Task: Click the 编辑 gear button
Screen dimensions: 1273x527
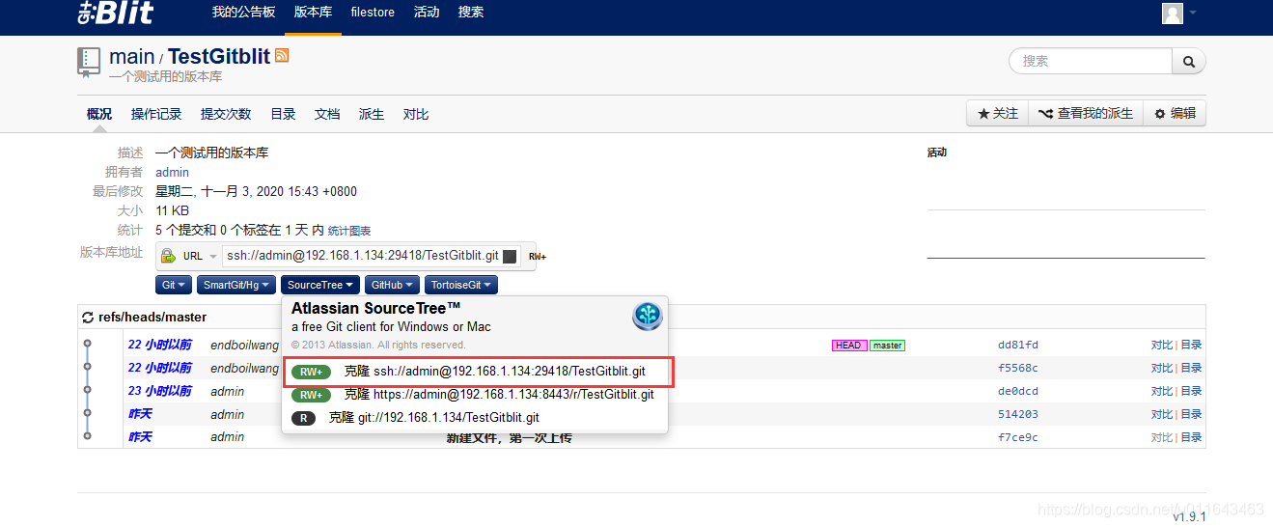Action: [x=1175, y=113]
